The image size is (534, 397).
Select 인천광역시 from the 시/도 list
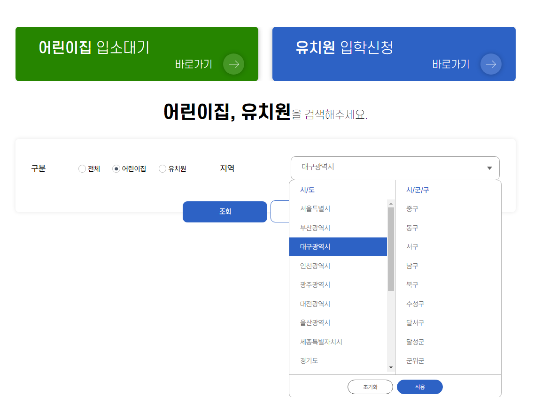click(316, 266)
